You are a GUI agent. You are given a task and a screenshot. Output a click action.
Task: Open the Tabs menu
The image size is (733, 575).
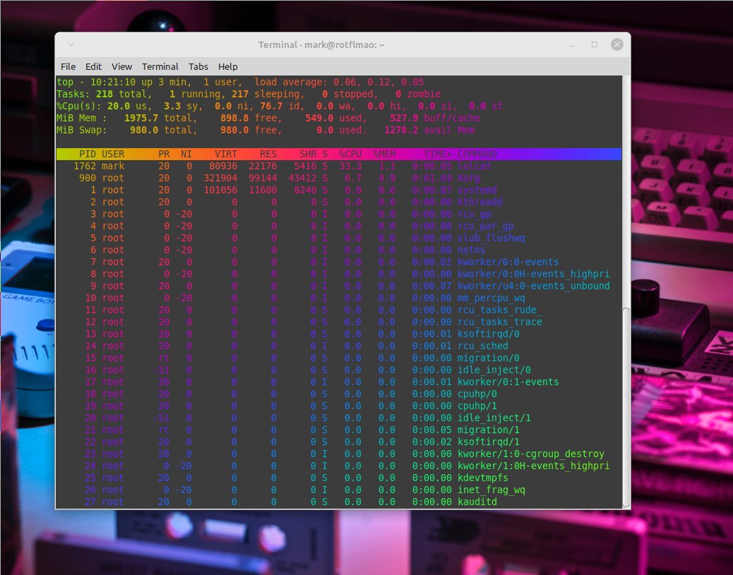point(198,66)
